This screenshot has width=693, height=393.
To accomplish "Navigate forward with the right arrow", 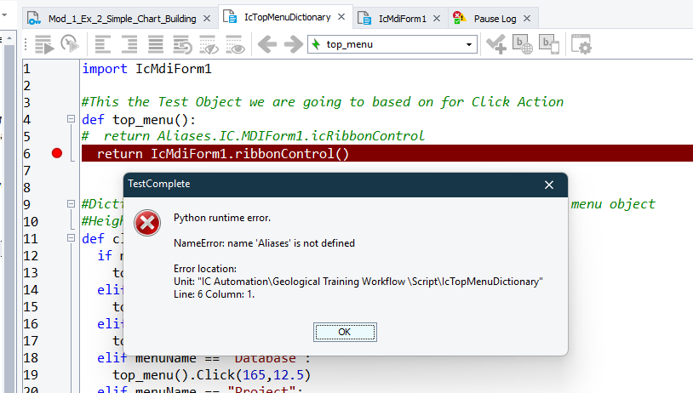I will tap(294, 44).
